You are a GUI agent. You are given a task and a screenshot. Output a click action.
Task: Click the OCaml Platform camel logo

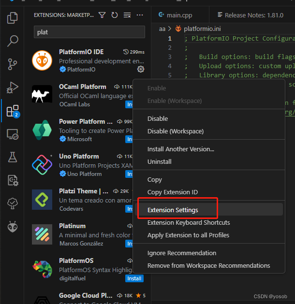[42, 94]
